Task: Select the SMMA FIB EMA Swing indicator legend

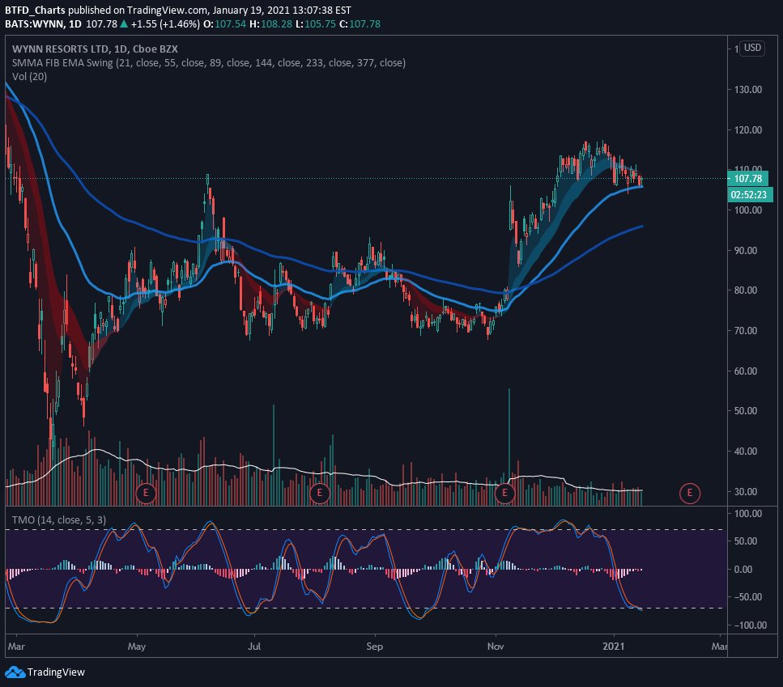Action: tap(209, 63)
